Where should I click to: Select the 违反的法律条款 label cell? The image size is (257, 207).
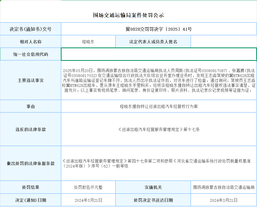coord(30,129)
